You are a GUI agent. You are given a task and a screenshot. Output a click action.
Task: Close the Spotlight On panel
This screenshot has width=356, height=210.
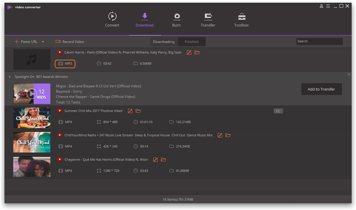349,74
